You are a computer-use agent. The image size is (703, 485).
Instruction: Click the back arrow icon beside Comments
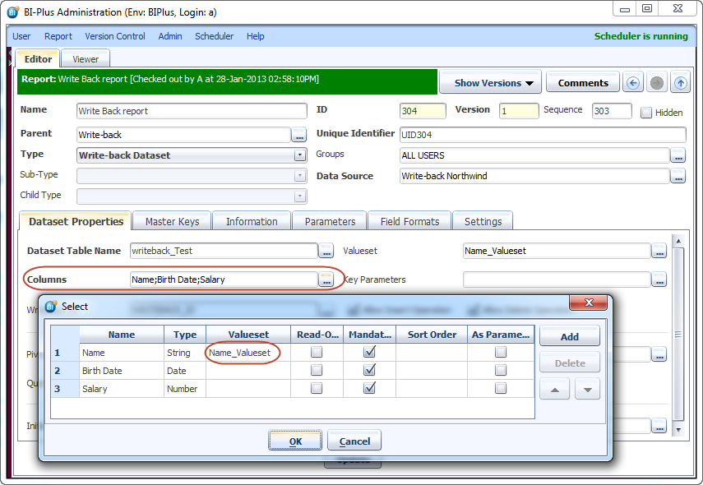pyautogui.click(x=632, y=83)
